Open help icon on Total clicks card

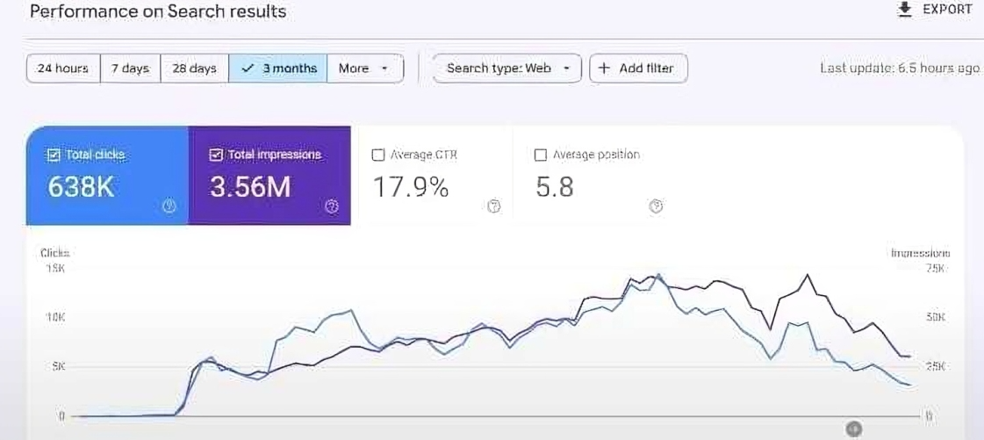[170, 206]
